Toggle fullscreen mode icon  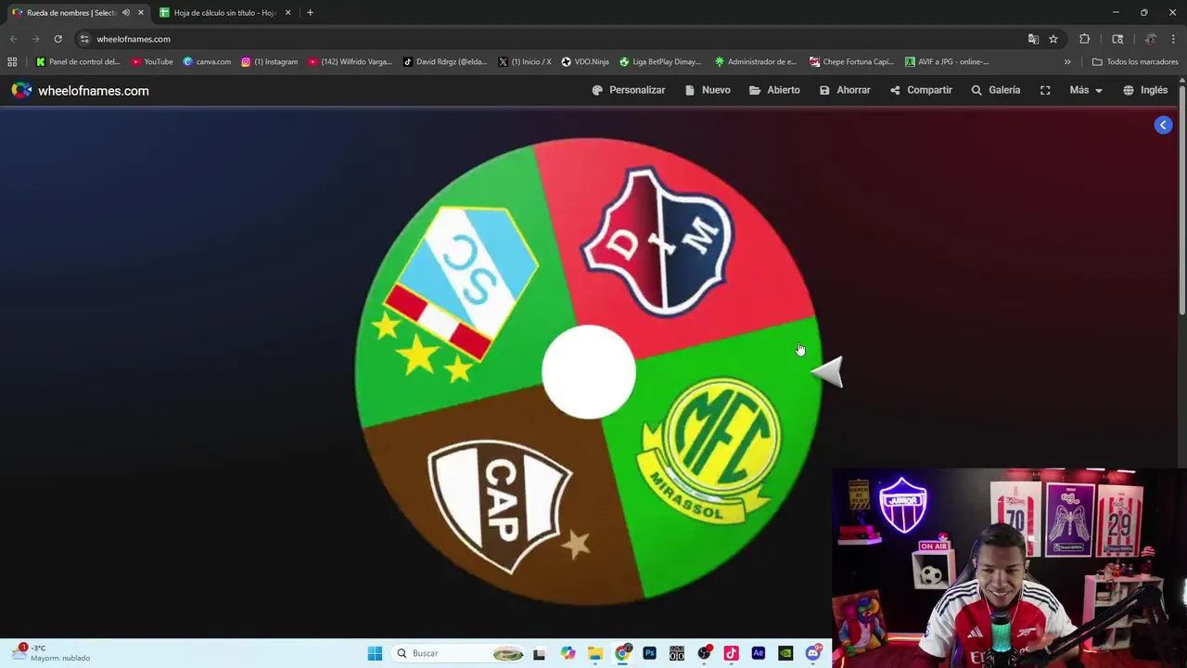click(1045, 90)
